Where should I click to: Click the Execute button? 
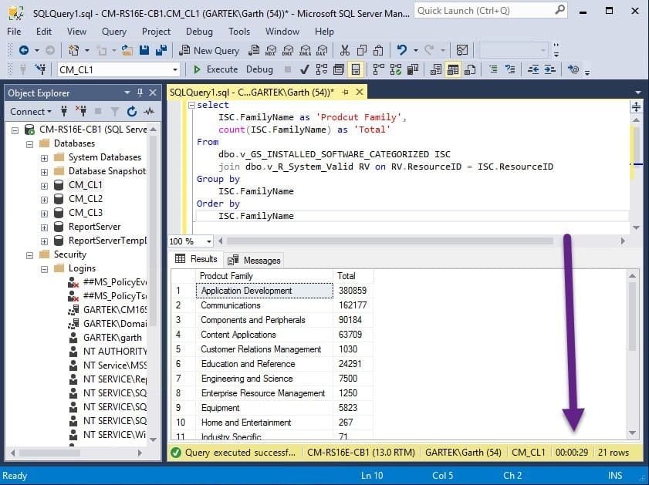point(216,69)
